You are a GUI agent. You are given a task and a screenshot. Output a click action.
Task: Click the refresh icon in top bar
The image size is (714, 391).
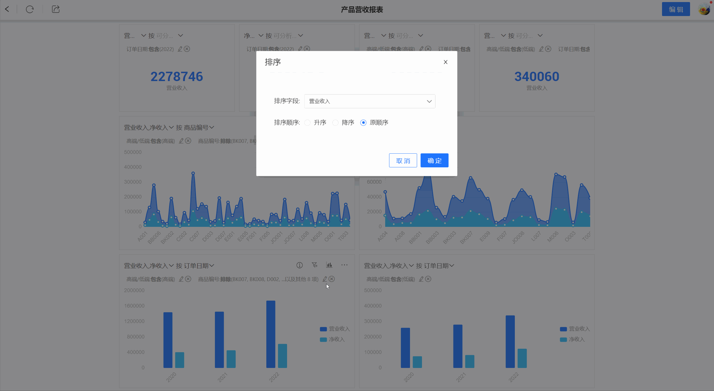tap(30, 9)
